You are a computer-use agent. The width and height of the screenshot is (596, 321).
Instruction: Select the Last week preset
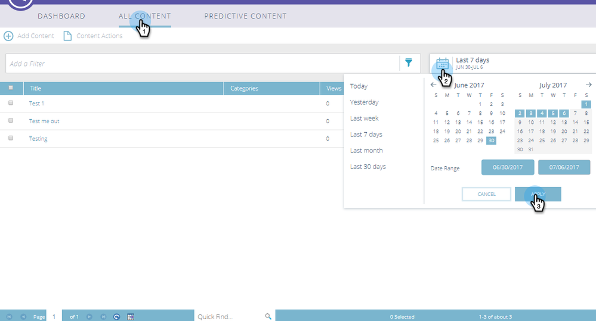[364, 119]
